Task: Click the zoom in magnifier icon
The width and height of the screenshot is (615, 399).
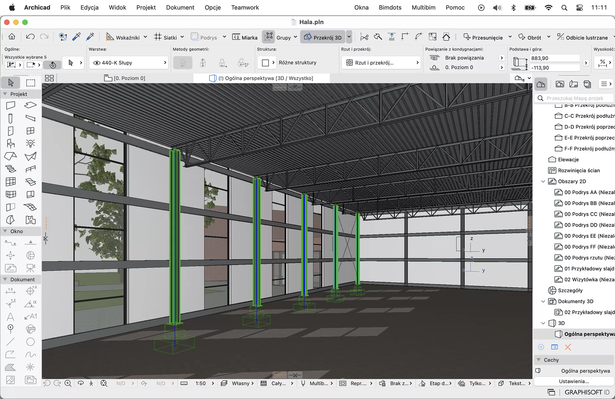Action: 68,383
